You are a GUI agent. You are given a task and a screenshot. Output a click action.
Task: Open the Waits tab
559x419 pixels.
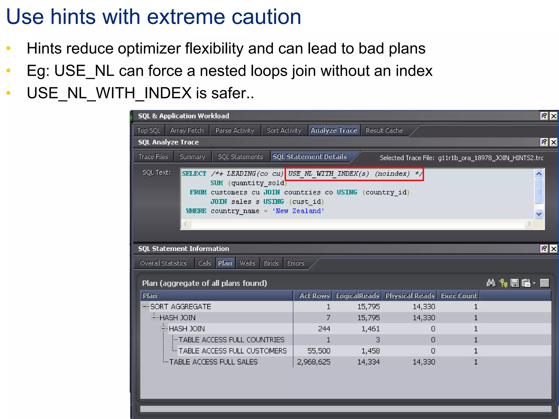[247, 263]
